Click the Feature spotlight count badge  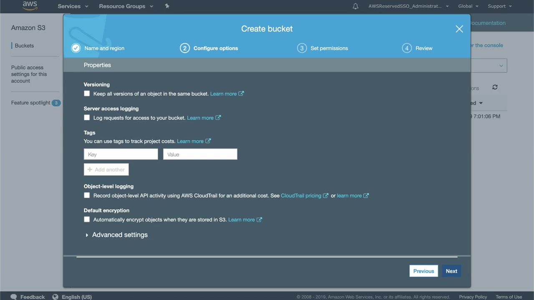click(x=56, y=103)
